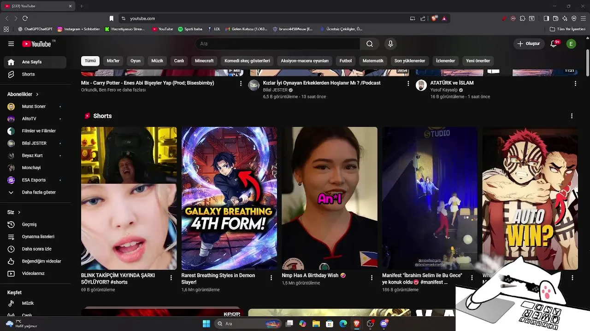Select Son yüklenenler filter chip

tap(410, 61)
